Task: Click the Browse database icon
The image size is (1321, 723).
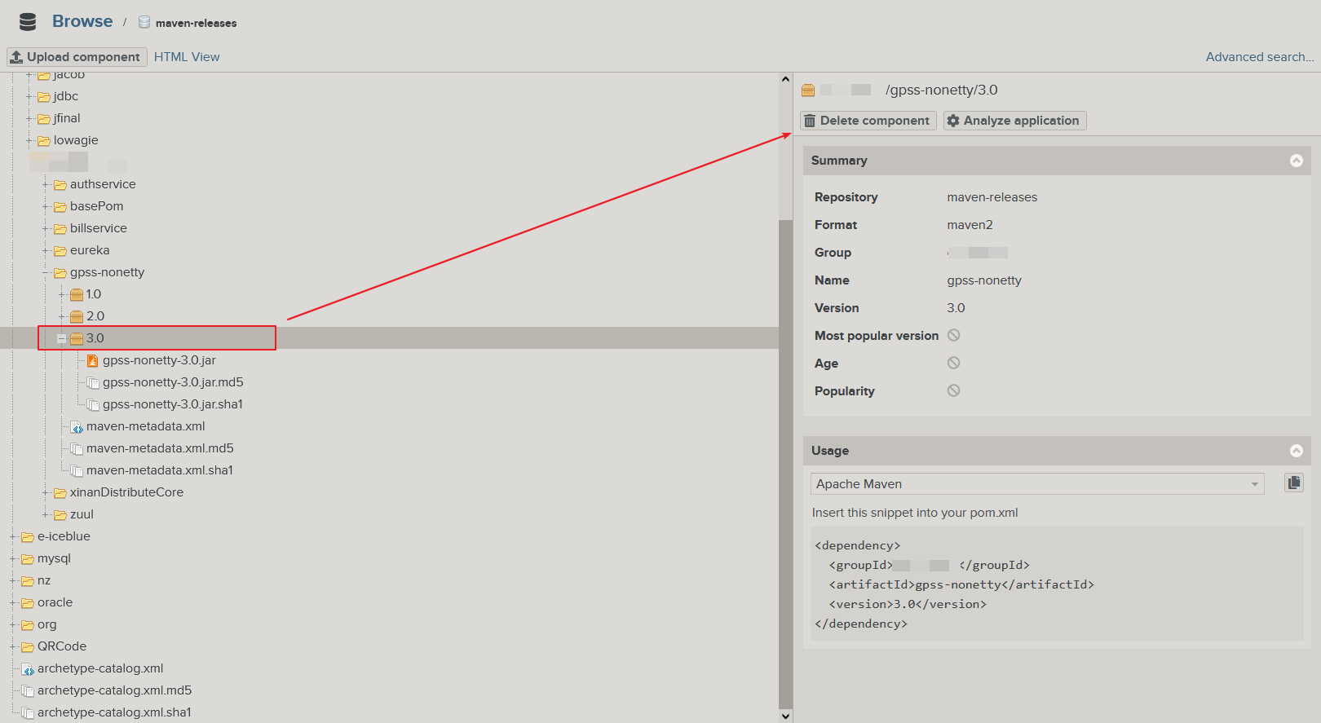Action: pos(28,22)
